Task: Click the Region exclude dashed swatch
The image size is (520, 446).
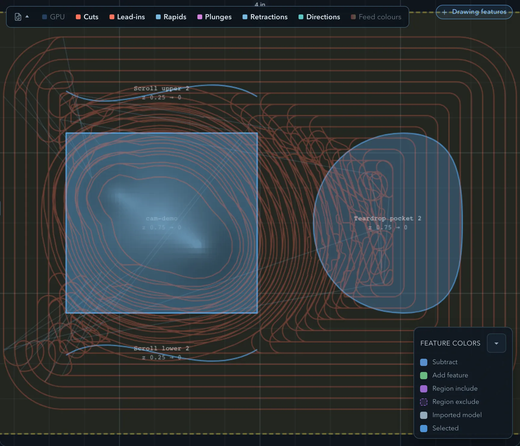Action: (423, 402)
